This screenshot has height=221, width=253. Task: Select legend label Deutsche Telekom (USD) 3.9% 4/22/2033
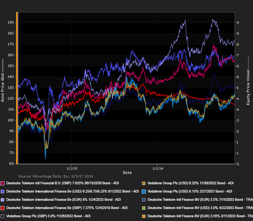point(200,208)
